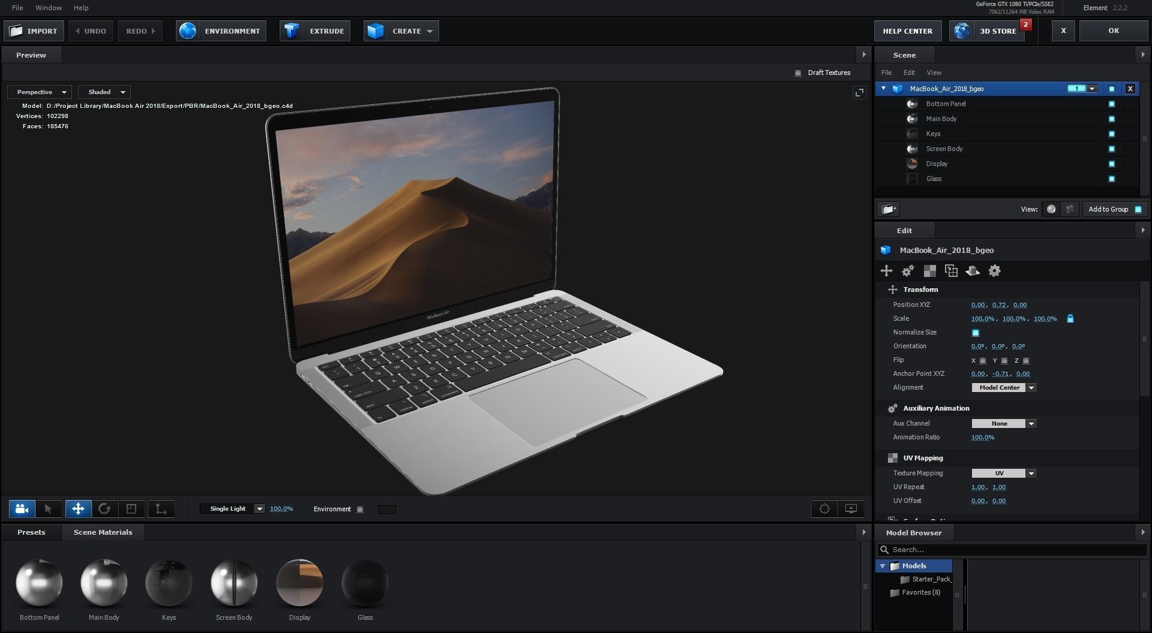Jump to Auxiliary Animation via double-gear icon
This screenshot has height=633, width=1152.
click(908, 271)
